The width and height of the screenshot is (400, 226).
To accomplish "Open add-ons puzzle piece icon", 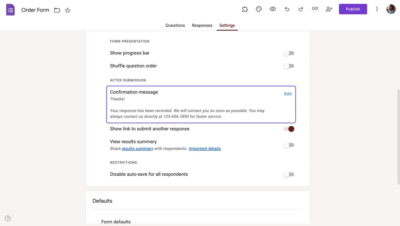I will pyautogui.click(x=245, y=9).
